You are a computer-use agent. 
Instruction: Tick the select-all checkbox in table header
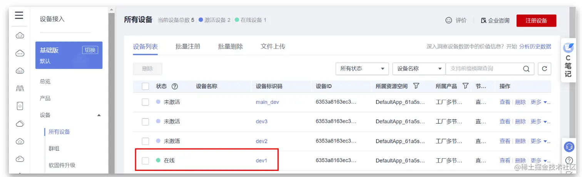(145, 86)
